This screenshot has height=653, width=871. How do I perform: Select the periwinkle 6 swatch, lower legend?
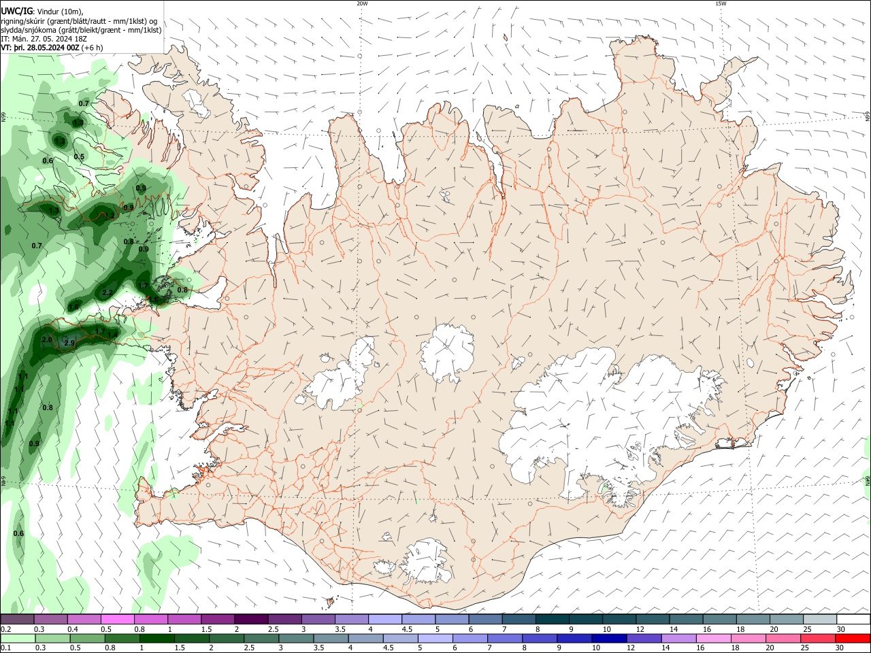coord(469,638)
